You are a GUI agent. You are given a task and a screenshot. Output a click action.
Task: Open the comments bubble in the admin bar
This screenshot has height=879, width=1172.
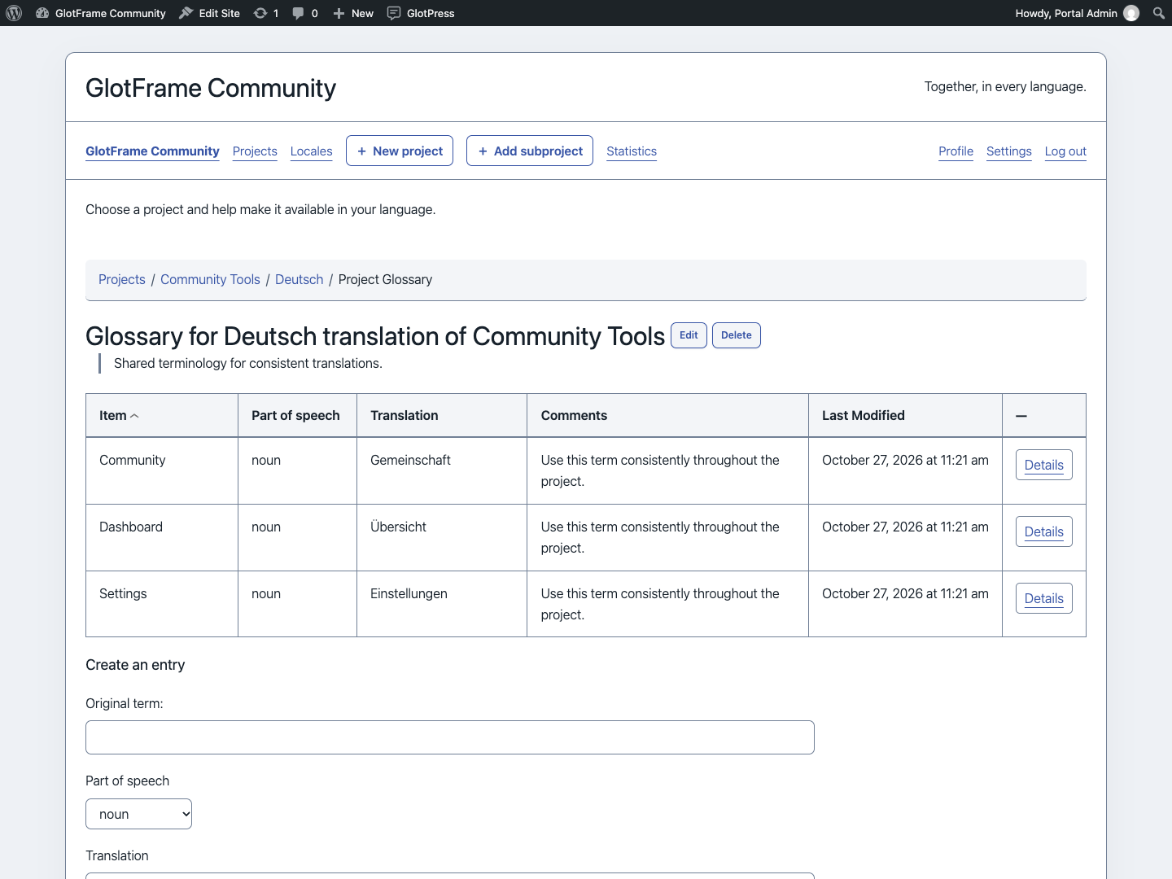pyautogui.click(x=305, y=13)
